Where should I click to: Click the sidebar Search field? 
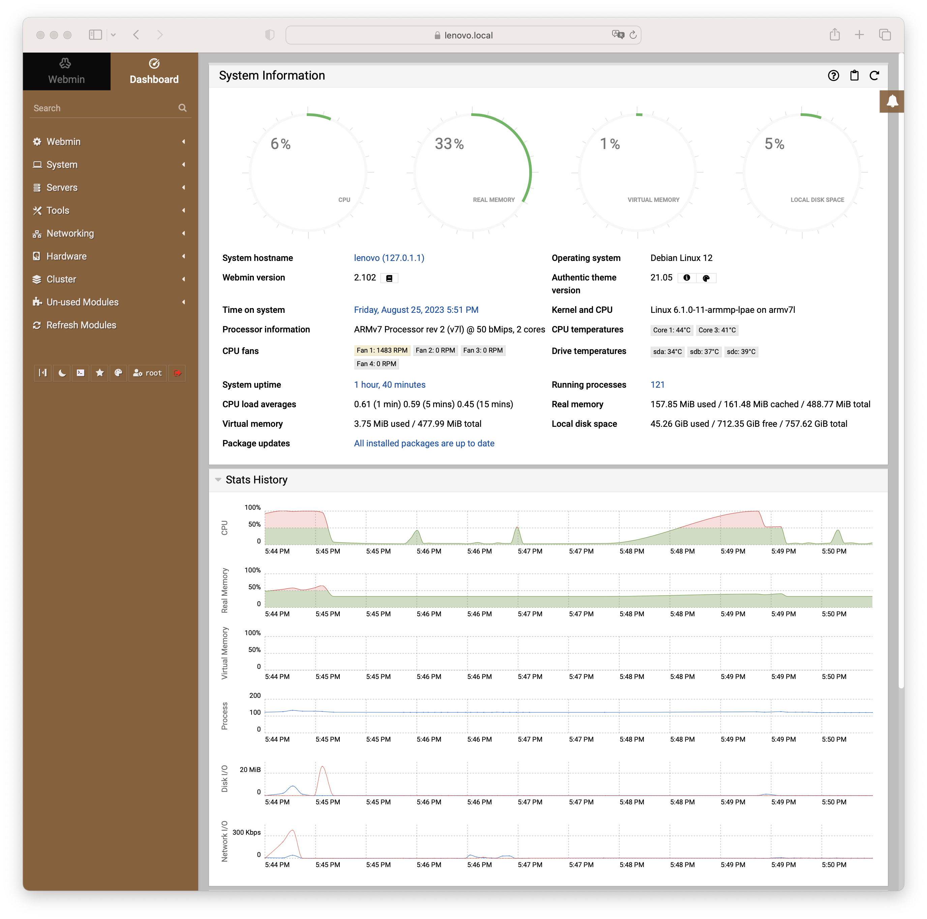pyautogui.click(x=103, y=108)
